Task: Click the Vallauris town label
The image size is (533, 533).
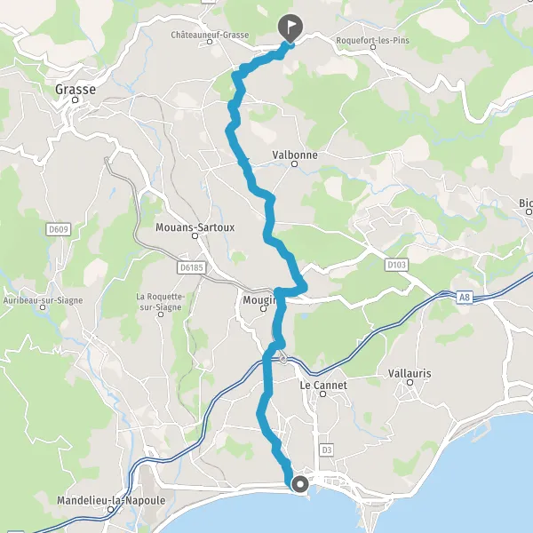Action: tap(410, 373)
